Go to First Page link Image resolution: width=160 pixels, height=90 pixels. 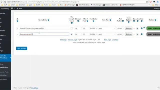coord(63,40)
